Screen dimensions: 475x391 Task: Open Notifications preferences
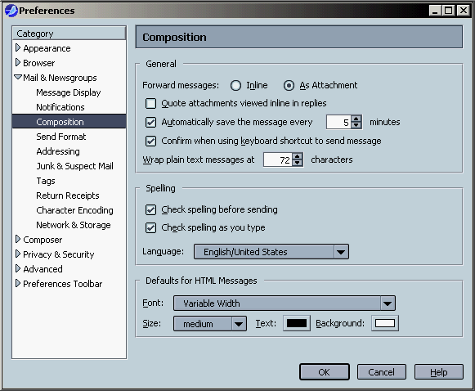pos(60,107)
